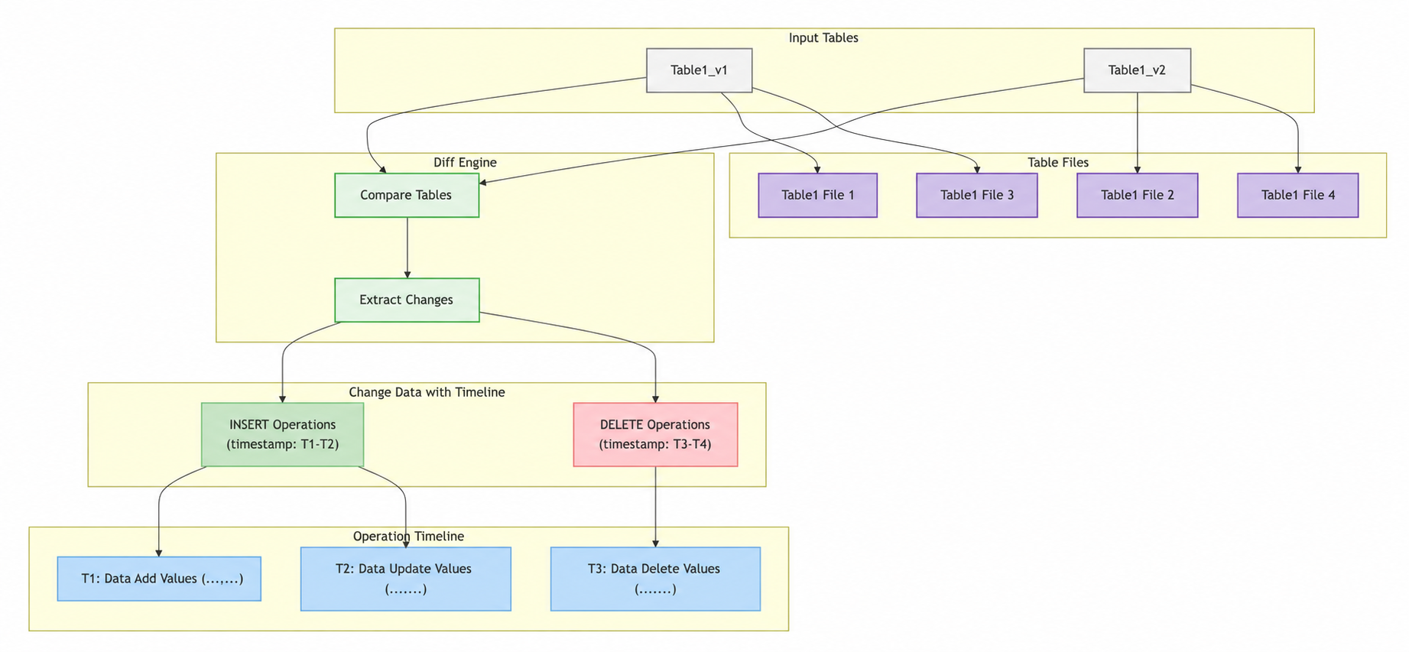Select the Table1 File 2 node

tap(1137, 195)
